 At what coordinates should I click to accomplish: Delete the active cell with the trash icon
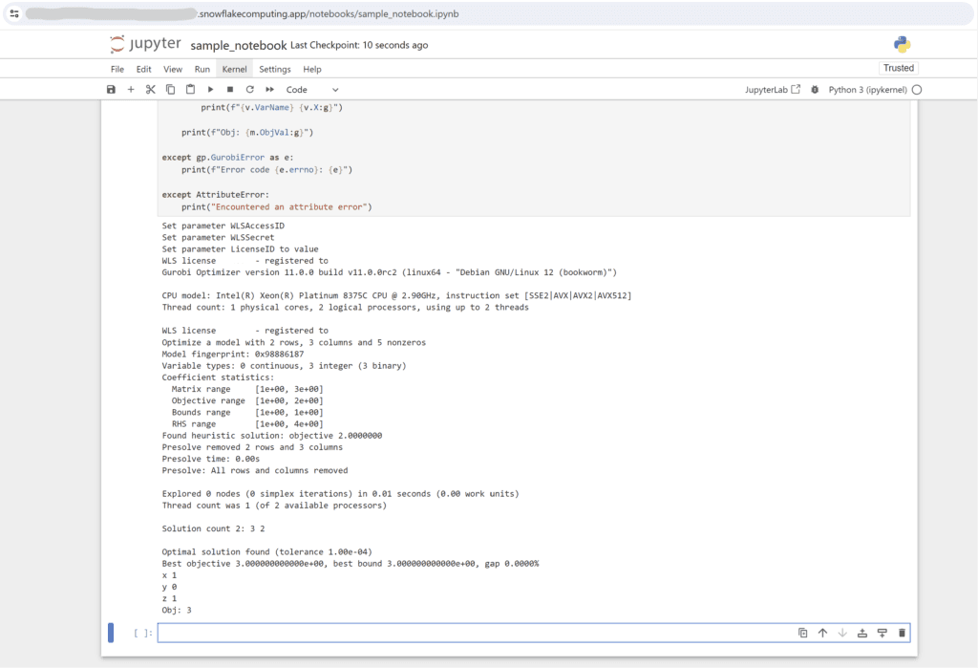902,633
